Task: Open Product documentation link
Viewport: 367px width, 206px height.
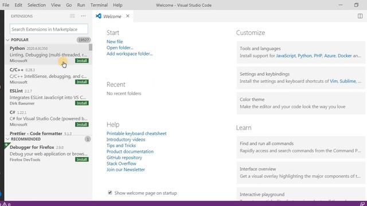Action: pyautogui.click(x=130, y=152)
